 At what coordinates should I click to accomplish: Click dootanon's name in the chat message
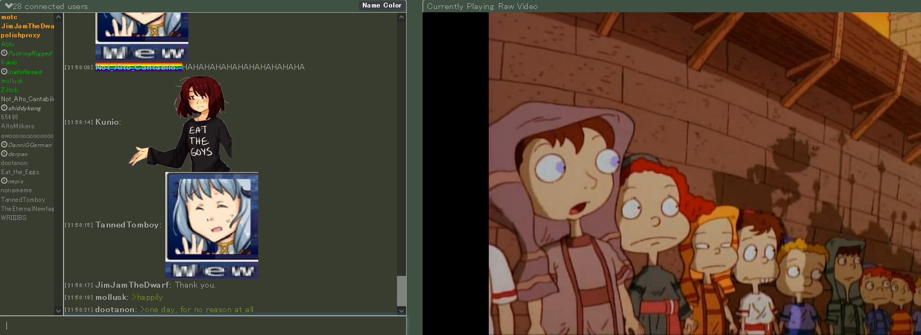tap(116, 309)
